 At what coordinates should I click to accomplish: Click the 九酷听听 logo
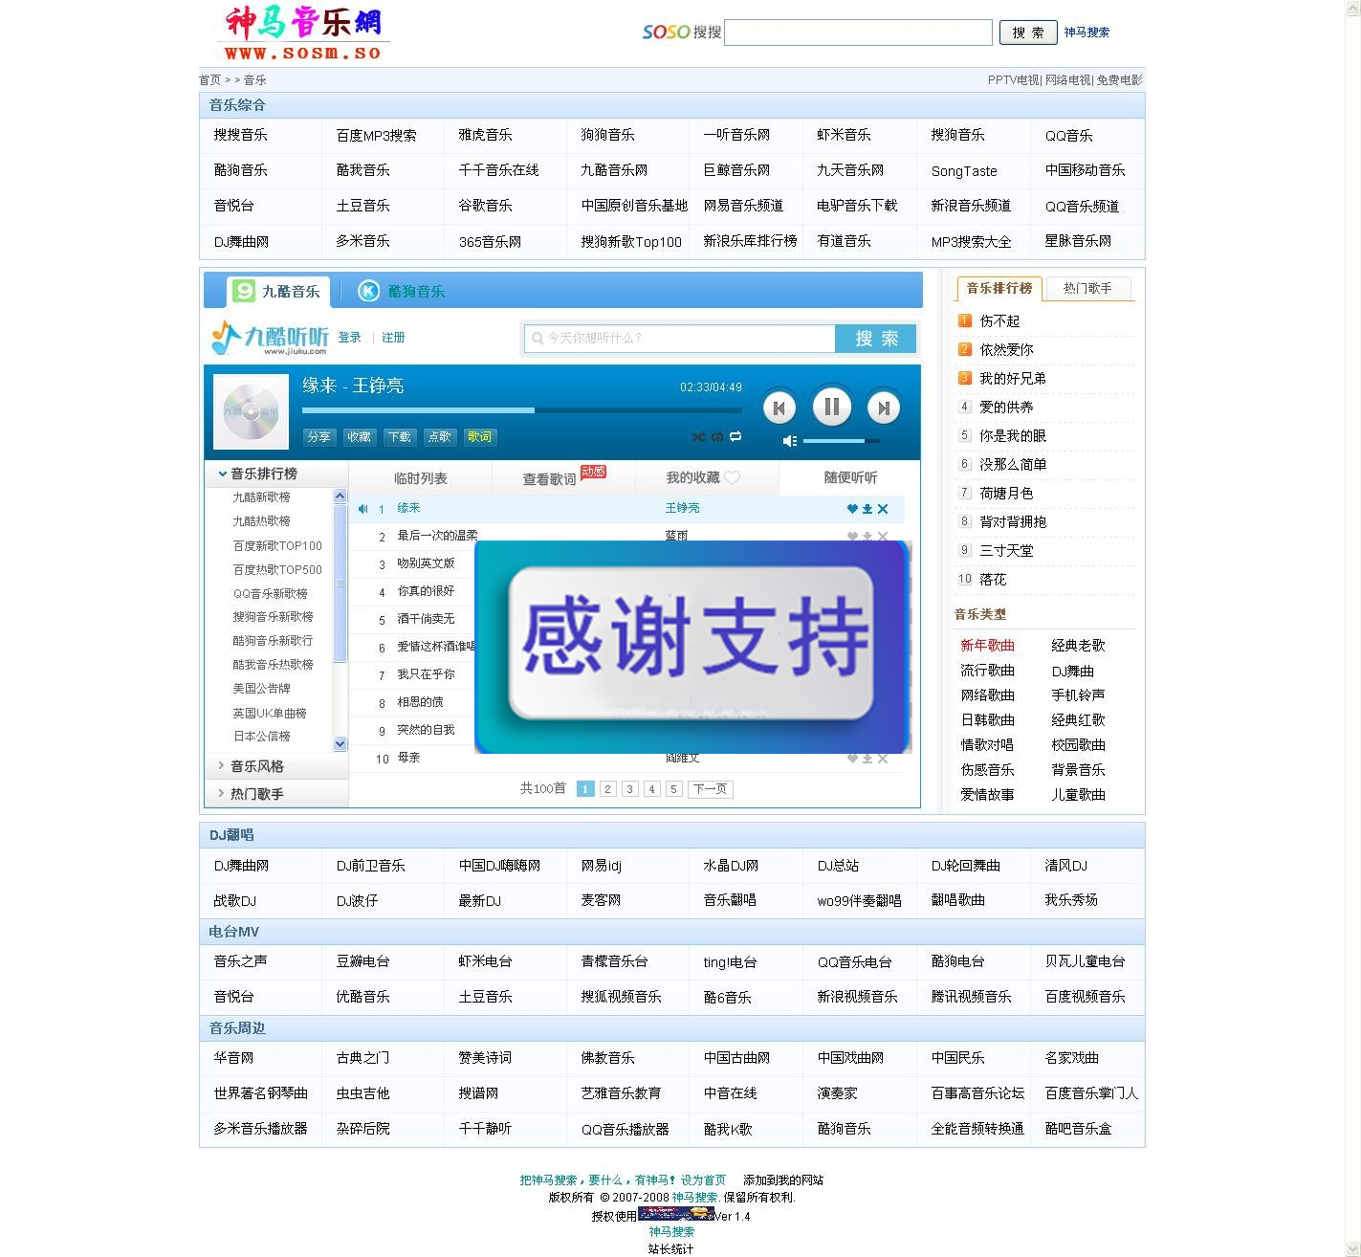271,338
